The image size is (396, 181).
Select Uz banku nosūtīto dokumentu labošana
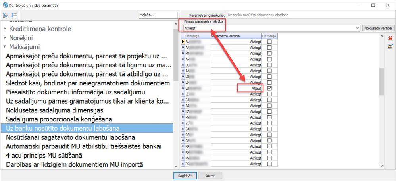point(87,128)
